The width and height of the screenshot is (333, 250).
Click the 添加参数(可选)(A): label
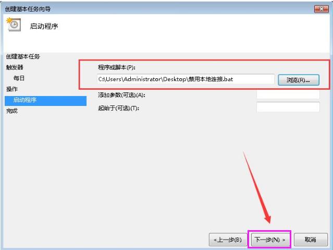coord(121,95)
